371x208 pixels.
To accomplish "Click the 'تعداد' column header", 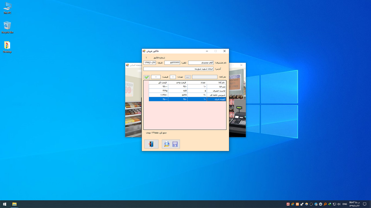I will click(x=197, y=83).
